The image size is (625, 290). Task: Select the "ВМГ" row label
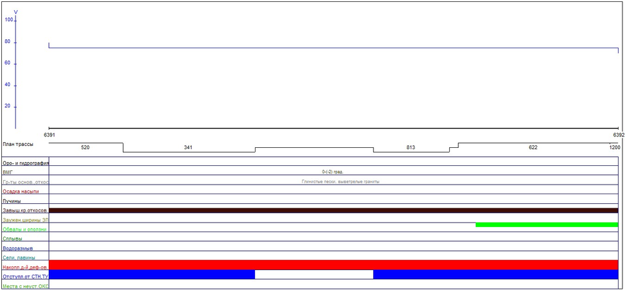[x=8, y=172]
